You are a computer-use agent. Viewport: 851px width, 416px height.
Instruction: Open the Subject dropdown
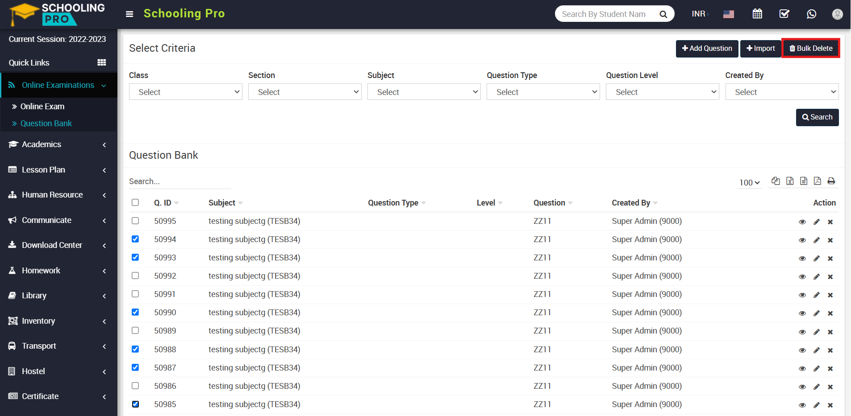424,92
